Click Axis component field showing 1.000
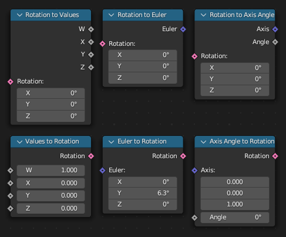The width and height of the screenshot is (286, 237). pyautogui.click(x=235, y=205)
